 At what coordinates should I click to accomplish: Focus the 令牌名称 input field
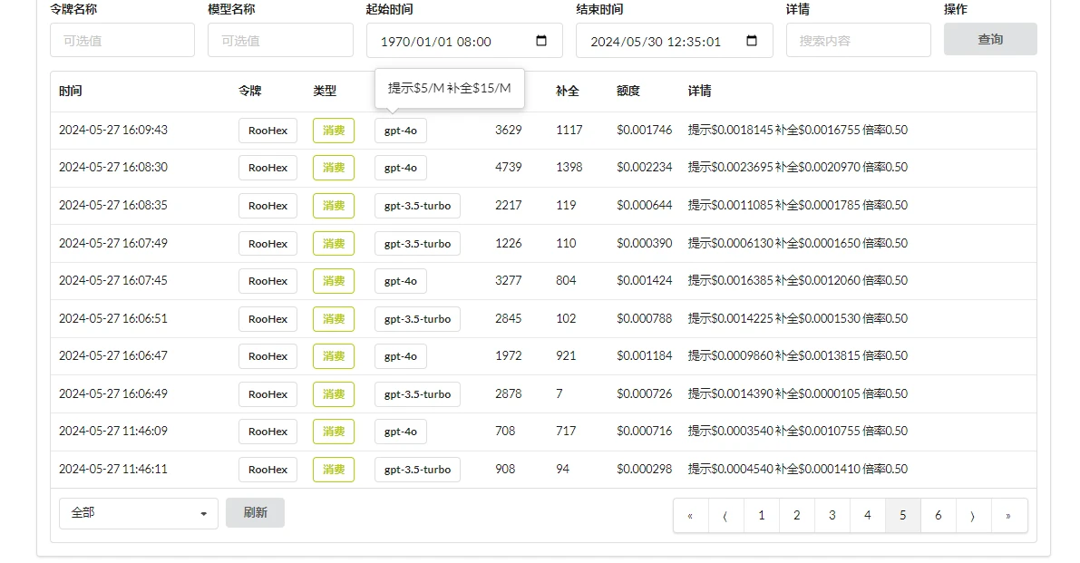(122, 41)
